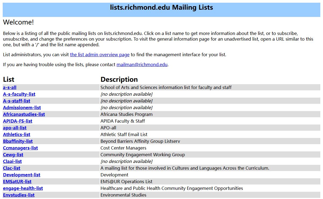Click the Healthcare and Public Health description
This screenshot has width=323, height=199.
tap(172, 188)
